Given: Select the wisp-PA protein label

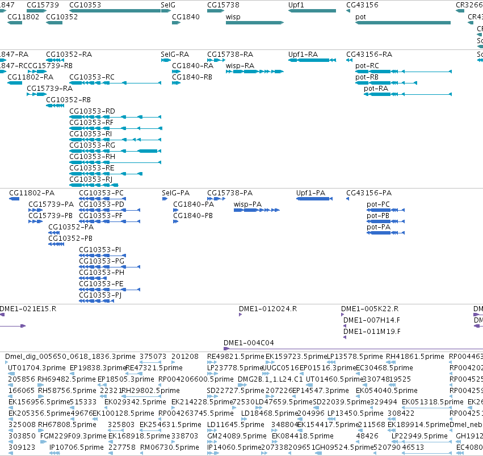Looking at the screenshot, I should 247,204.
